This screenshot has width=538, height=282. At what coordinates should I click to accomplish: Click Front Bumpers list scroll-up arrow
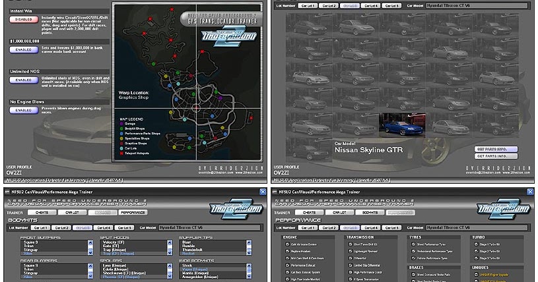point(90,242)
